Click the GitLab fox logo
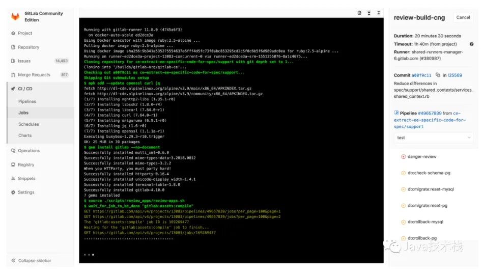The image size is (483, 275). click(x=15, y=16)
